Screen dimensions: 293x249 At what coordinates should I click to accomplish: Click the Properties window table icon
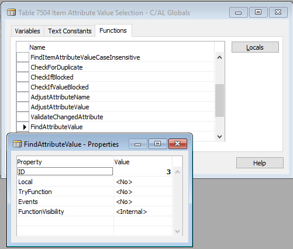(x=17, y=144)
